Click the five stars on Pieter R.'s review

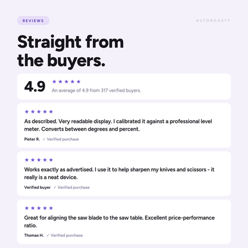(x=39, y=111)
